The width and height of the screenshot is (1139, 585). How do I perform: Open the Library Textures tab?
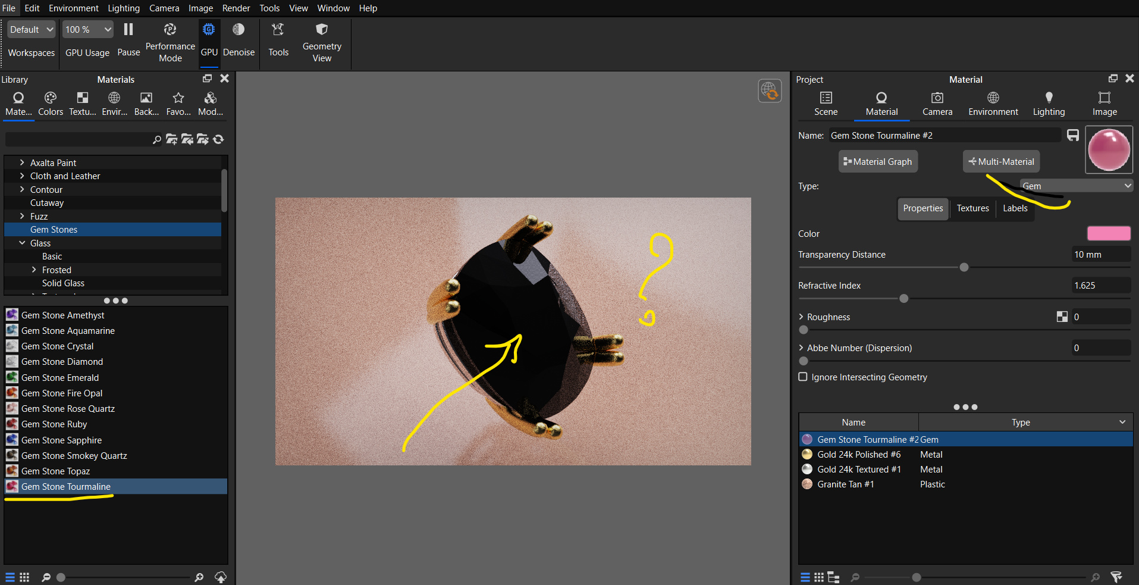click(83, 104)
